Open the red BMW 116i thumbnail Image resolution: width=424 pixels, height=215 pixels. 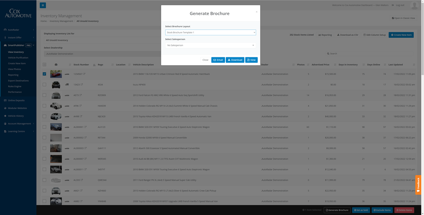click(x=56, y=74)
